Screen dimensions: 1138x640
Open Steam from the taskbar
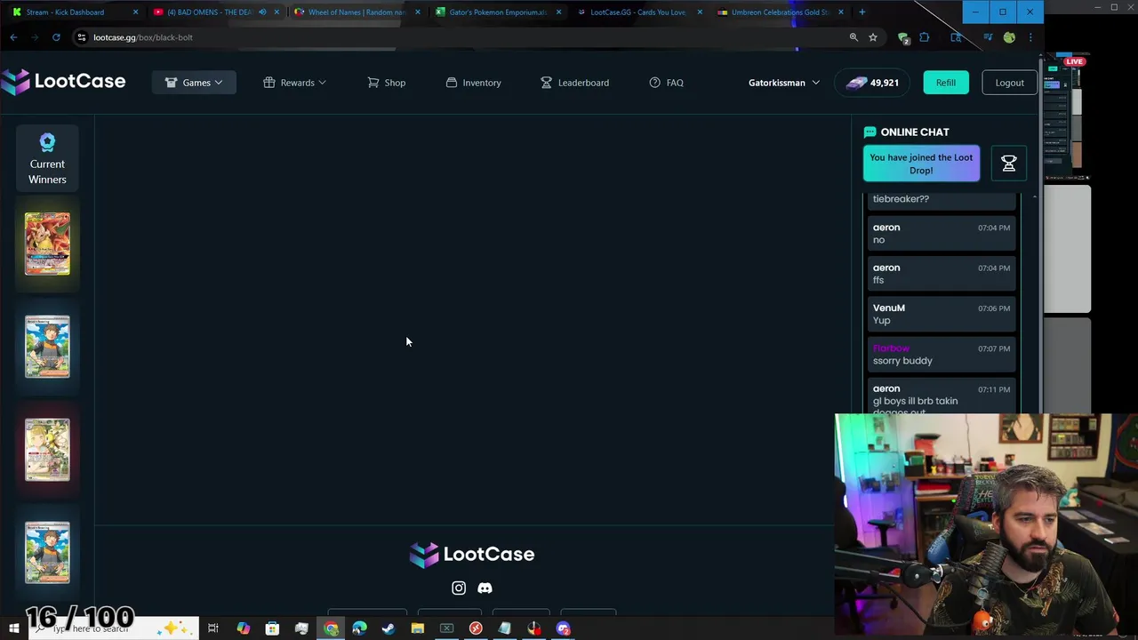coord(389,628)
